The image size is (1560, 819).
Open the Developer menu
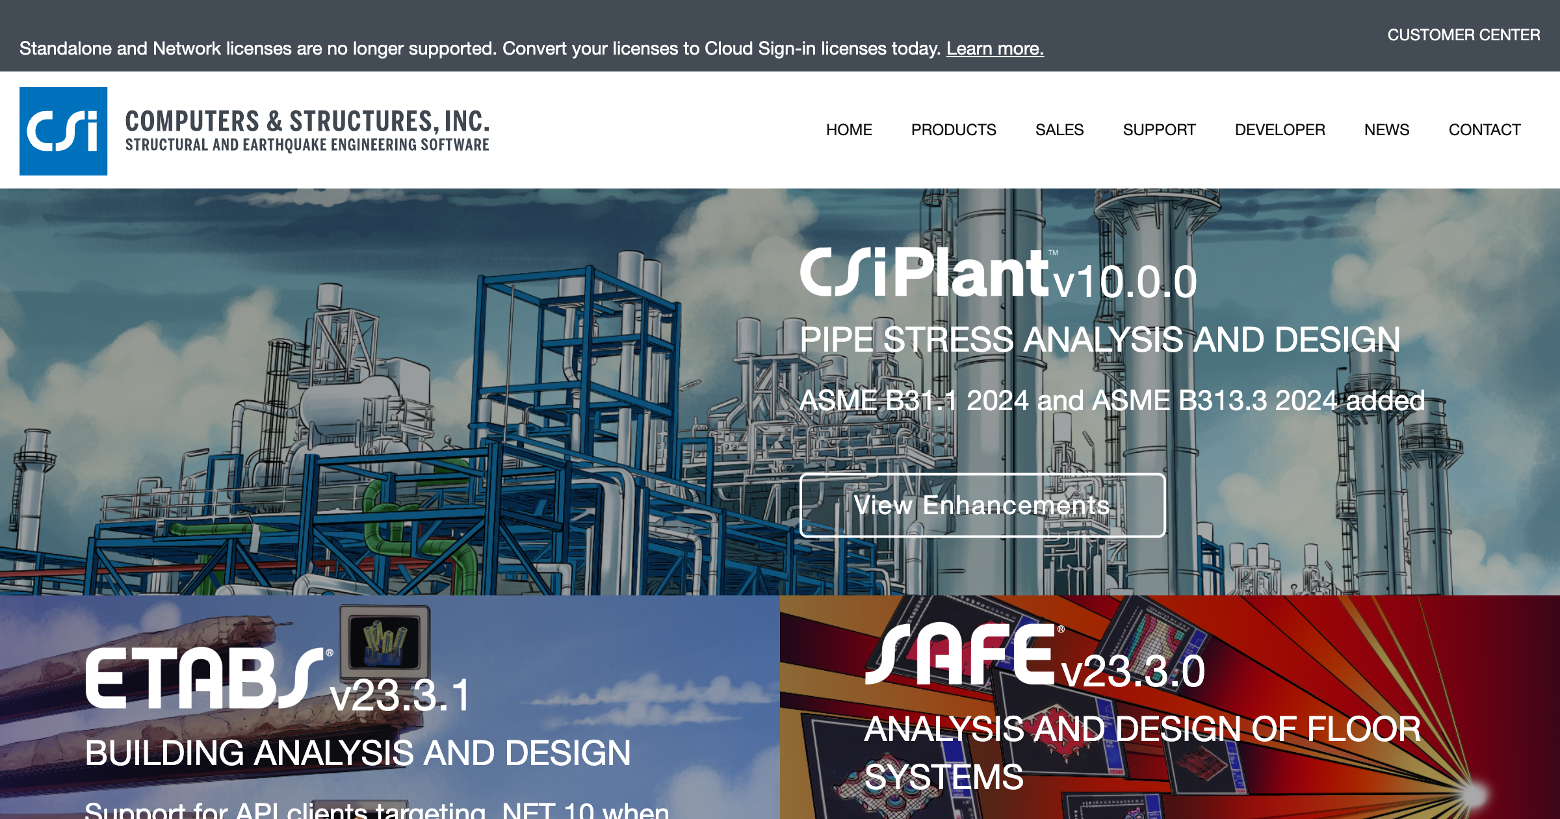1280,130
